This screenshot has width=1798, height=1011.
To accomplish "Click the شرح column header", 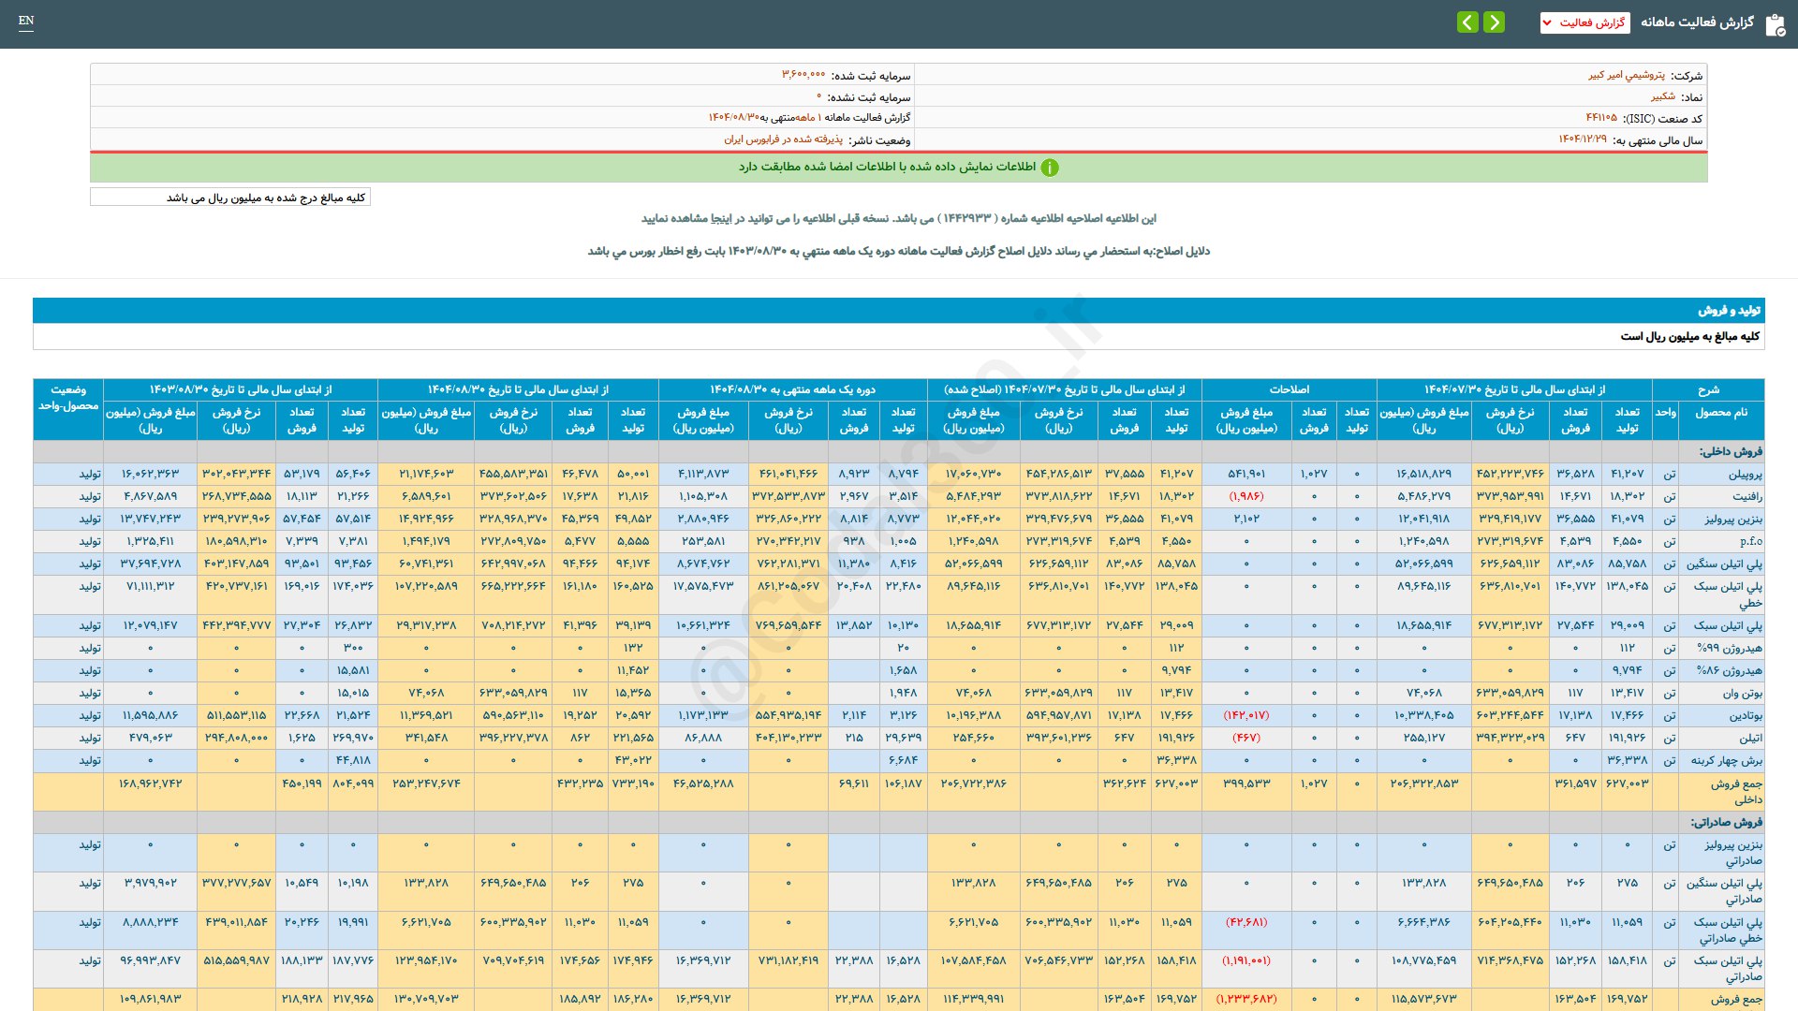I will coord(1708,389).
